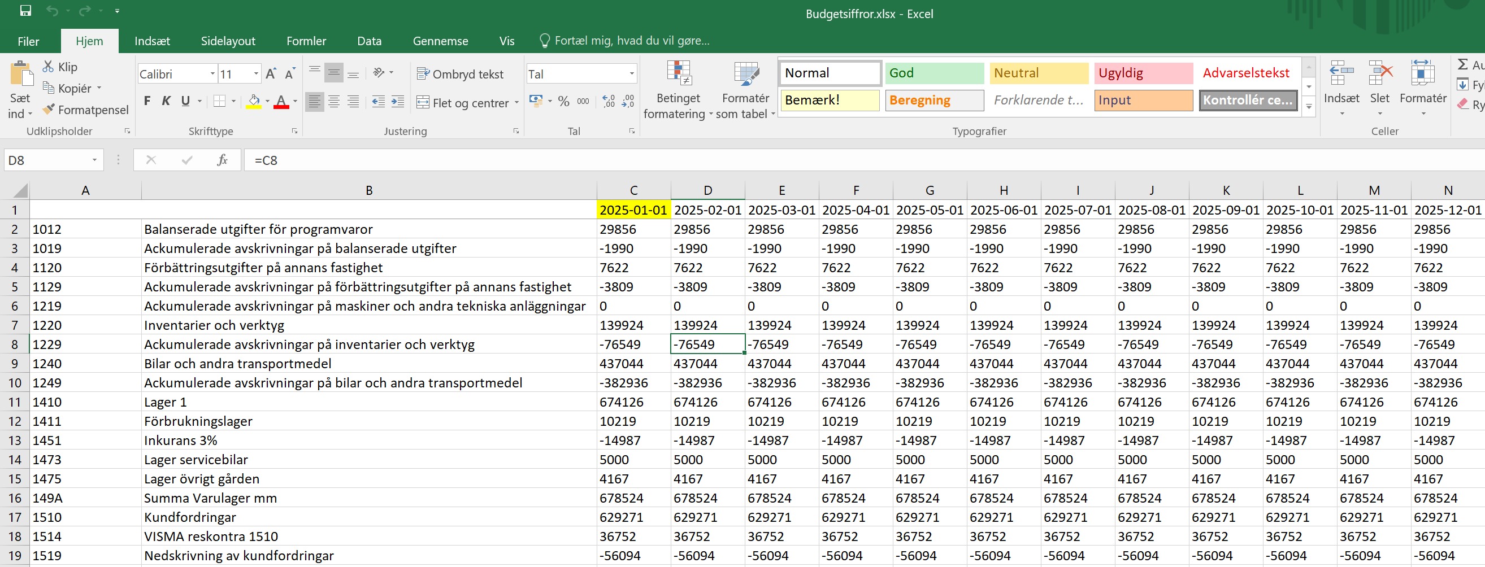
Task: Click the yellow fill color button
Action: (x=254, y=102)
